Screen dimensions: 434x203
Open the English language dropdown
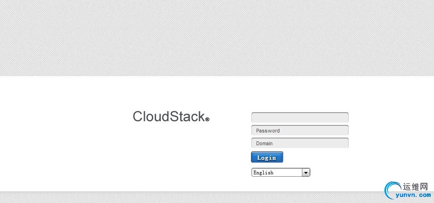(280, 172)
